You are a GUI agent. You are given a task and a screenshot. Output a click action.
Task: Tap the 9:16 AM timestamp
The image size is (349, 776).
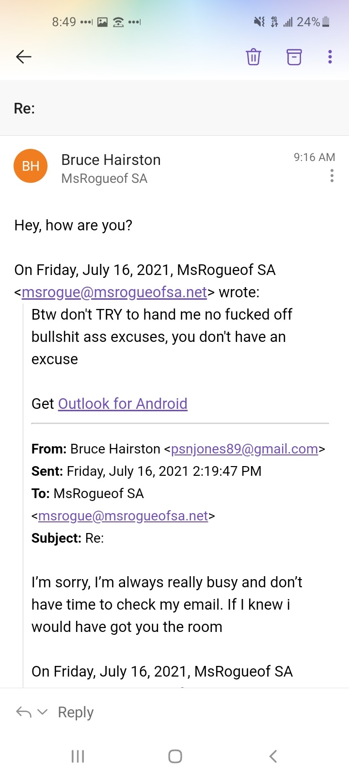point(314,157)
